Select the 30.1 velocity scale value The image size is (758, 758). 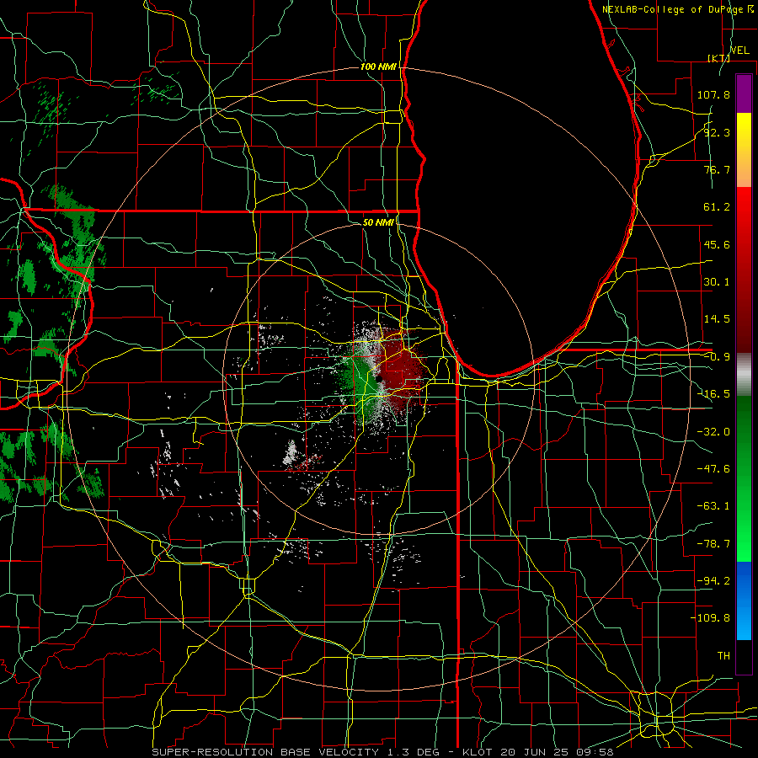click(x=717, y=282)
